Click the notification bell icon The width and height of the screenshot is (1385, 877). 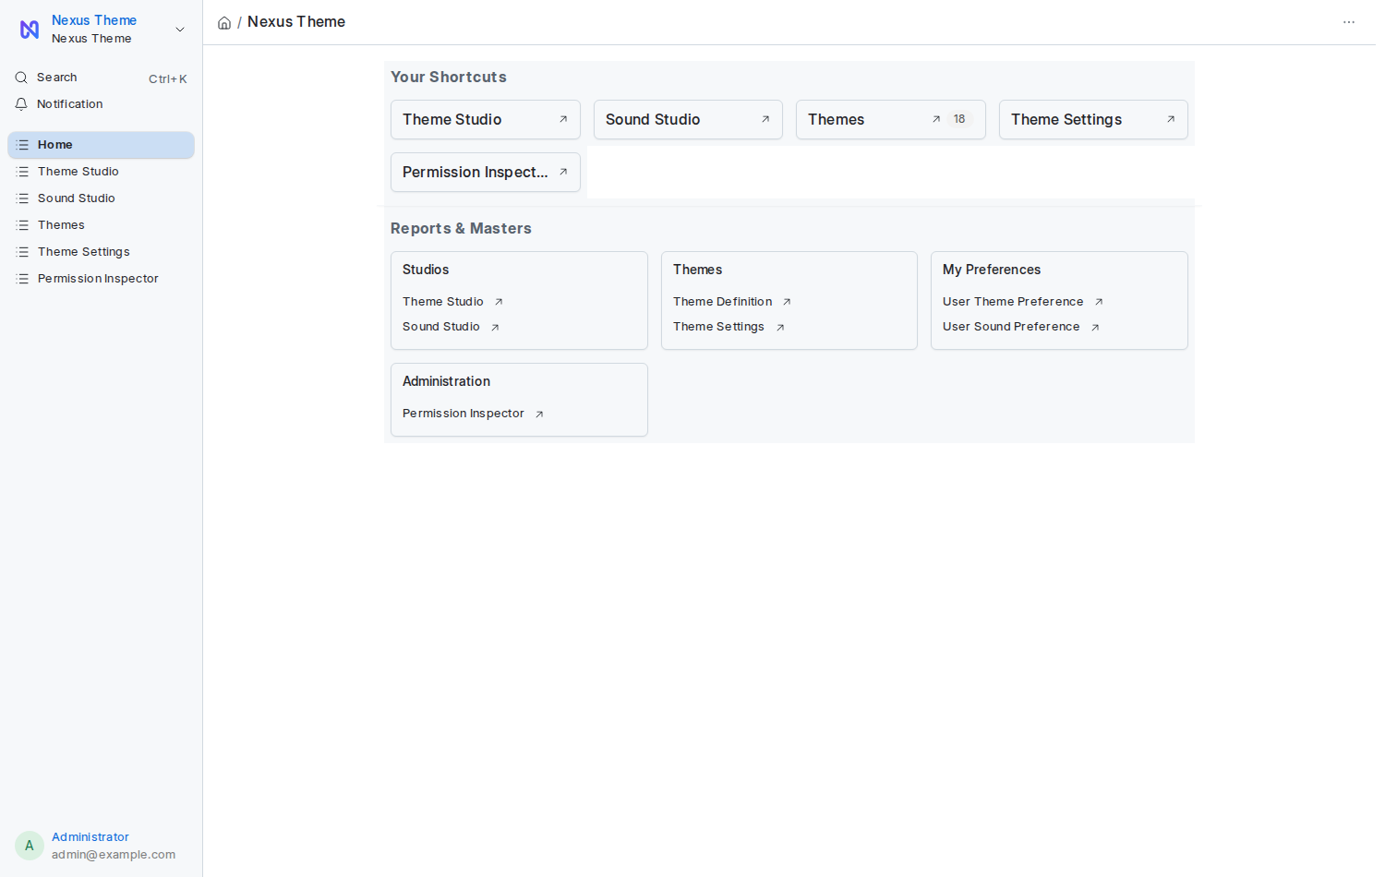(21, 104)
